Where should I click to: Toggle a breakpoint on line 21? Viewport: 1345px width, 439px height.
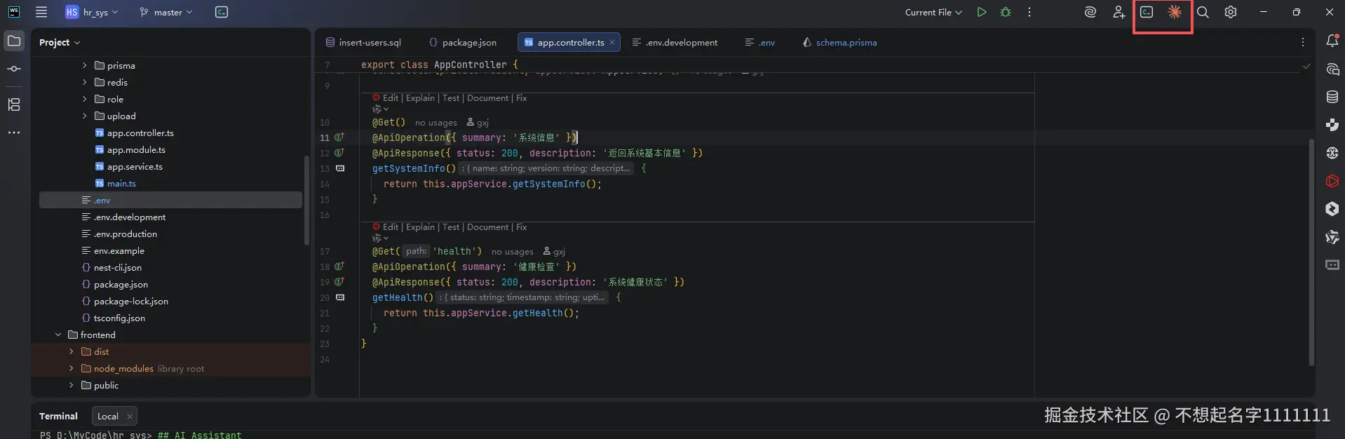(x=325, y=313)
